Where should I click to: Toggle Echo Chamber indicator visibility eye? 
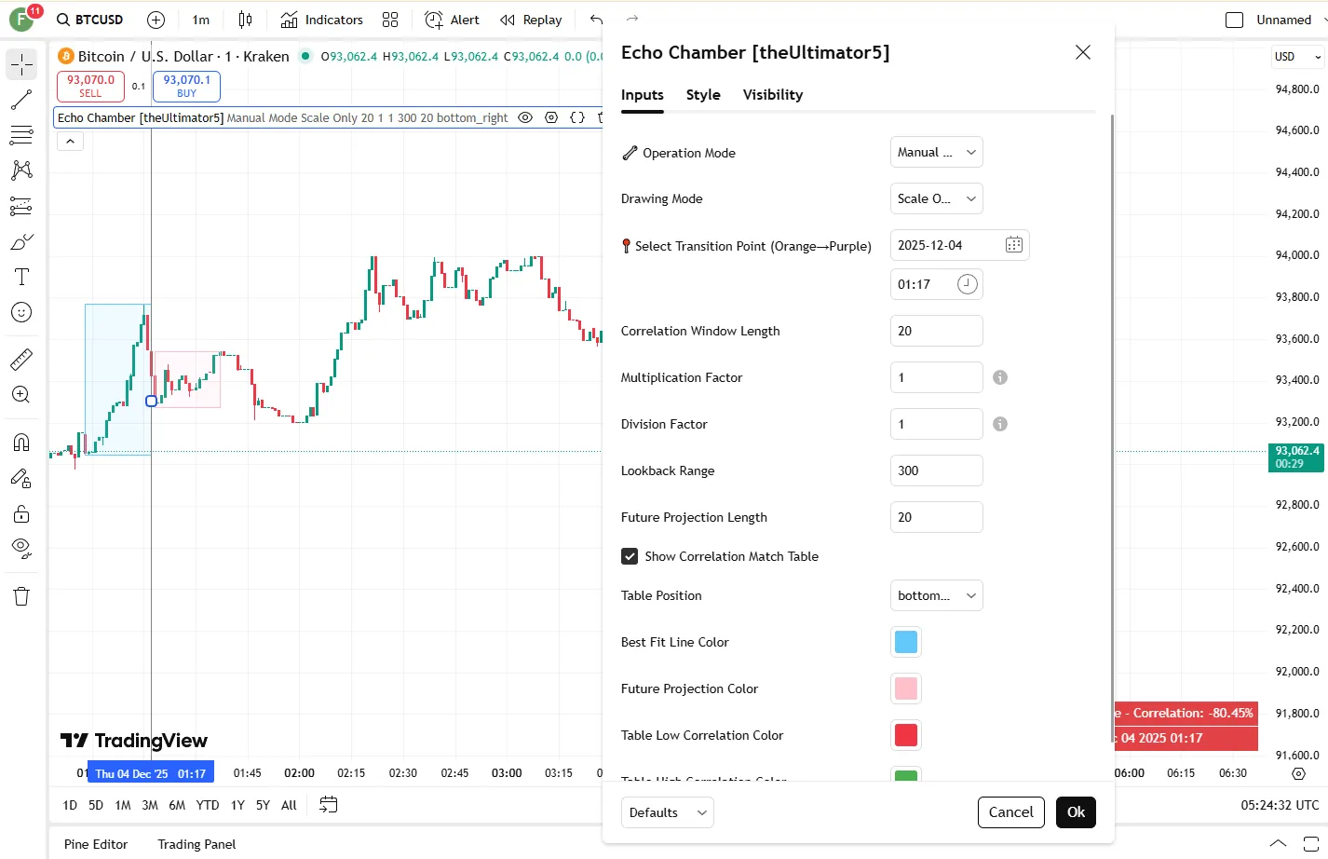[x=525, y=118]
